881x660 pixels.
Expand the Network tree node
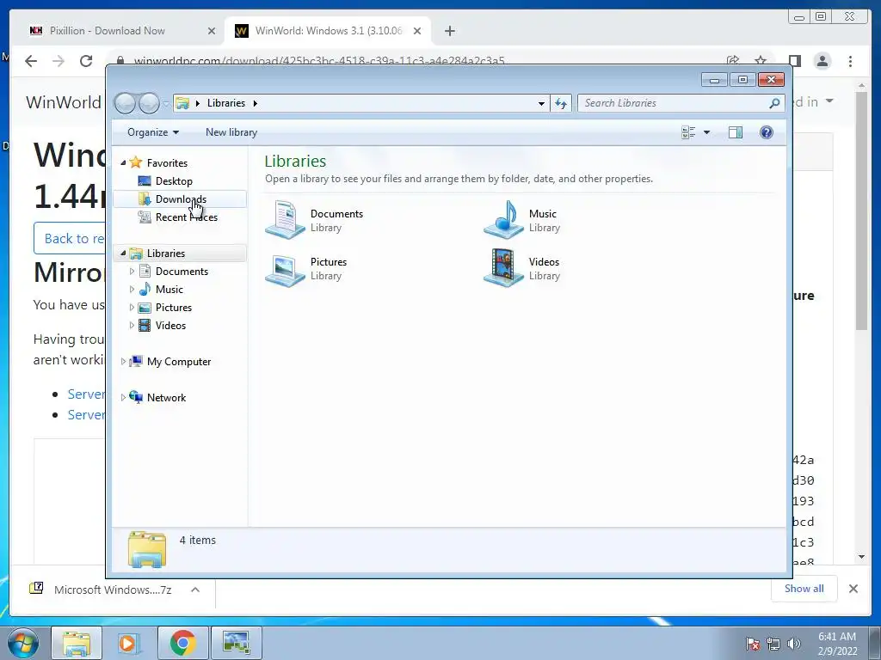point(123,397)
